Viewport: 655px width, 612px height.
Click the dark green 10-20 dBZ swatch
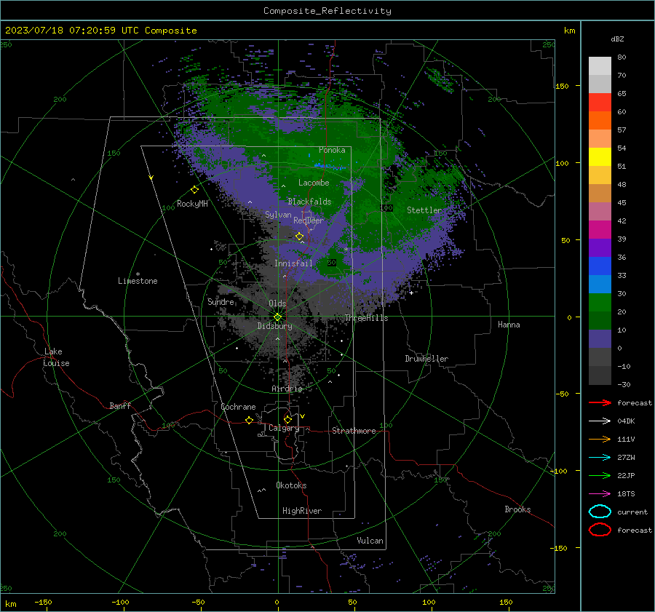tap(600, 320)
